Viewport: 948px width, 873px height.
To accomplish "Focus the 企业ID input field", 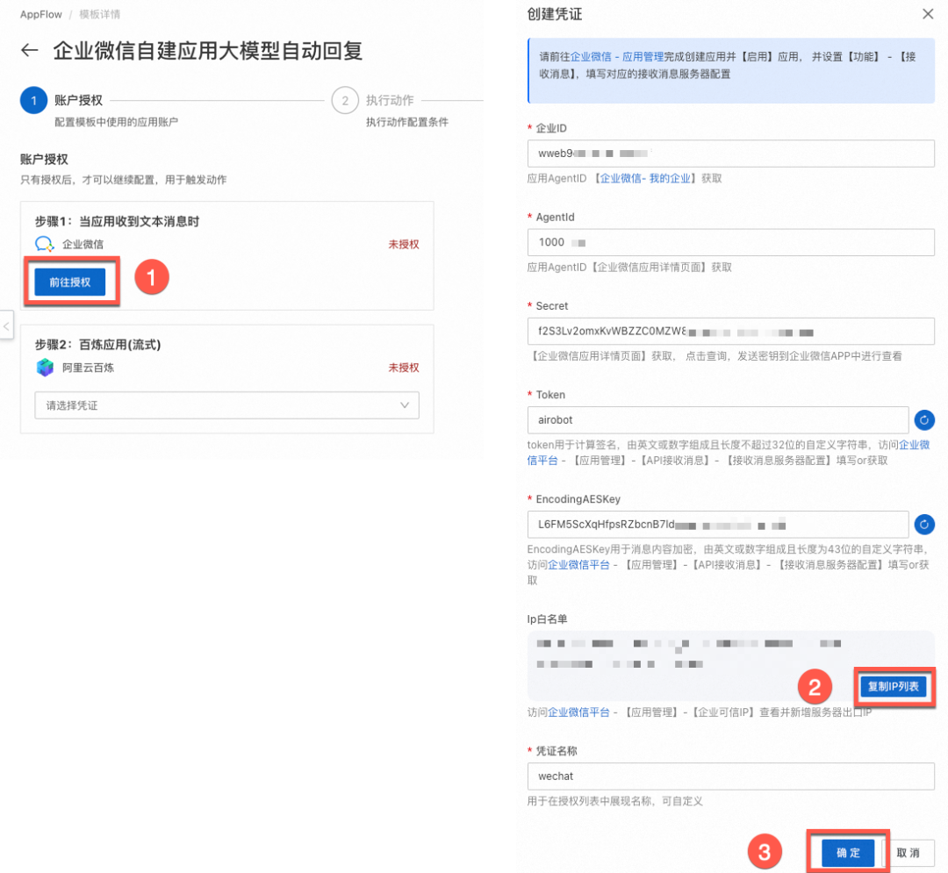I will click(x=730, y=154).
